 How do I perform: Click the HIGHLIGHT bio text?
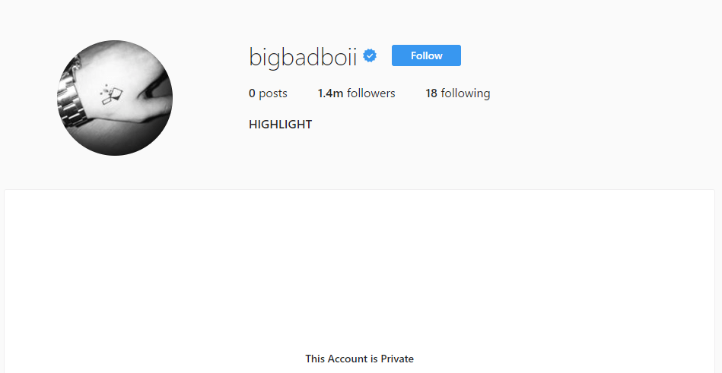click(x=281, y=125)
